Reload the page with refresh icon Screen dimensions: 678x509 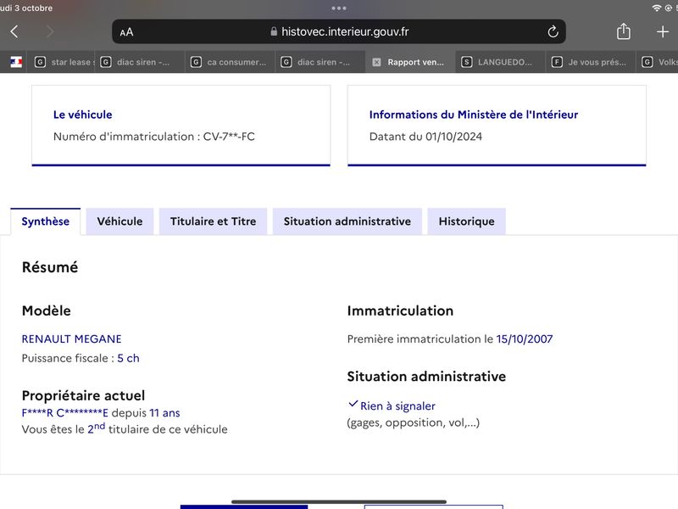(x=553, y=31)
